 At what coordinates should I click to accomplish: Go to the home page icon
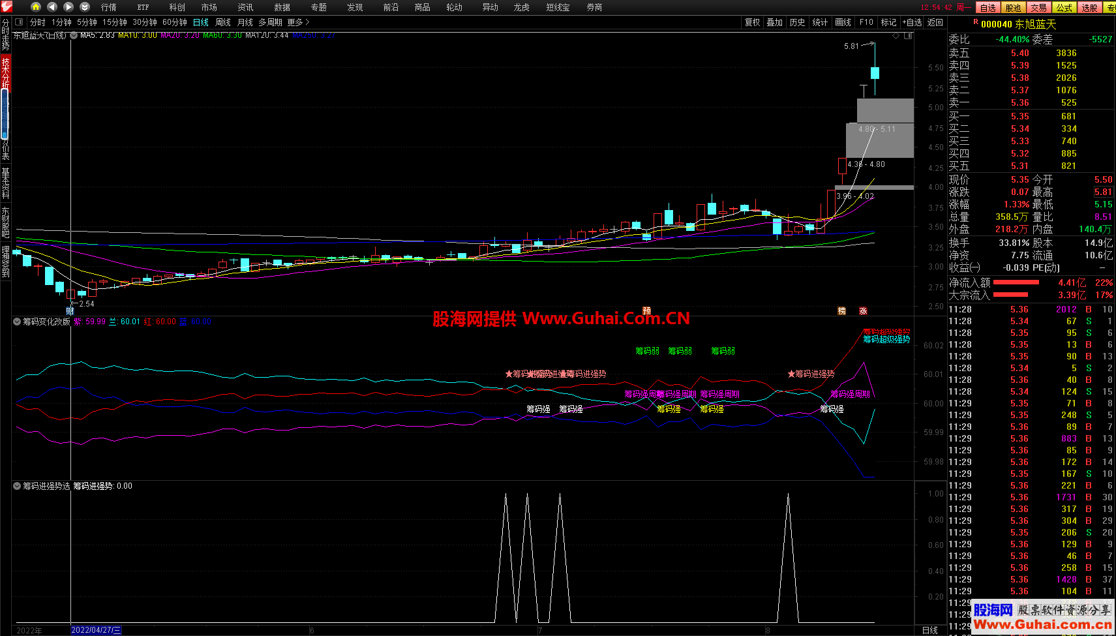point(36,7)
